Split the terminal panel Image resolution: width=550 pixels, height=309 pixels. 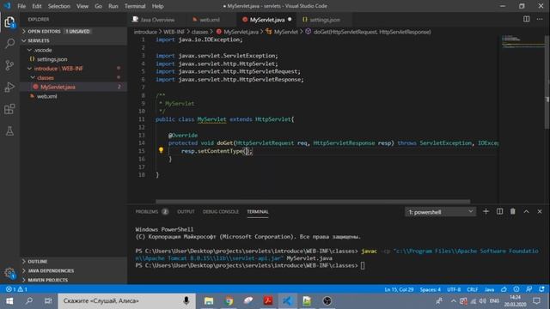[x=499, y=211]
